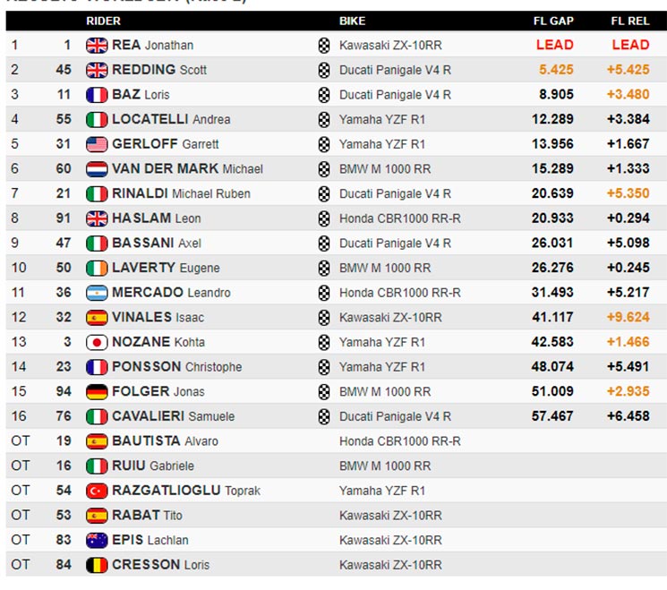The height and width of the screenshot is (590, 667).
Task: Click the Argentine flag beside MERCADO Leandro
Action: (97, 293)
